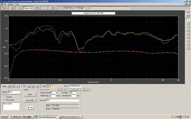
Task: Click the Redraw toolbar button
Action: (4, 8)
